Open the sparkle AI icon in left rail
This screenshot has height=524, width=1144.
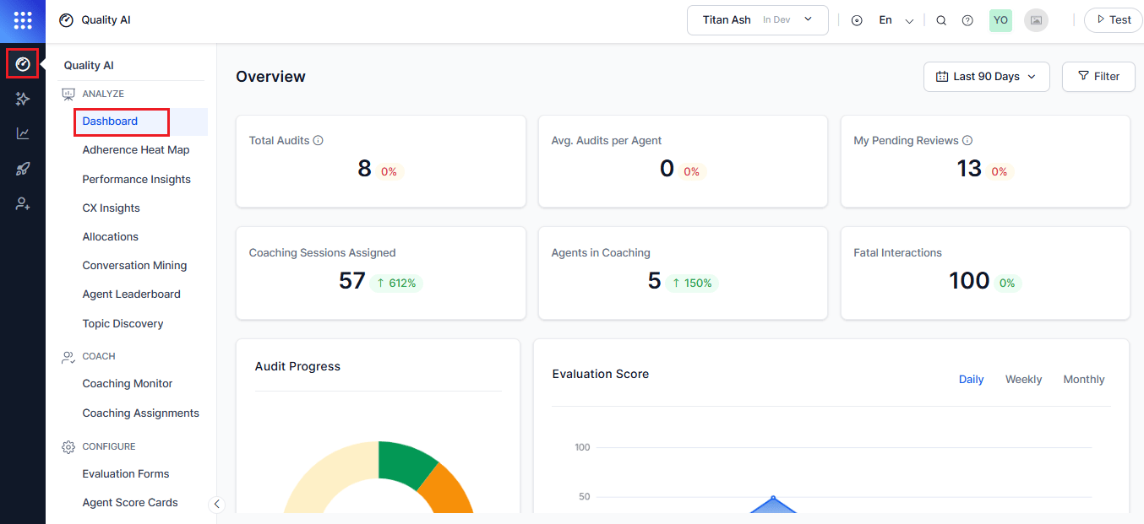tap(23, 99)
